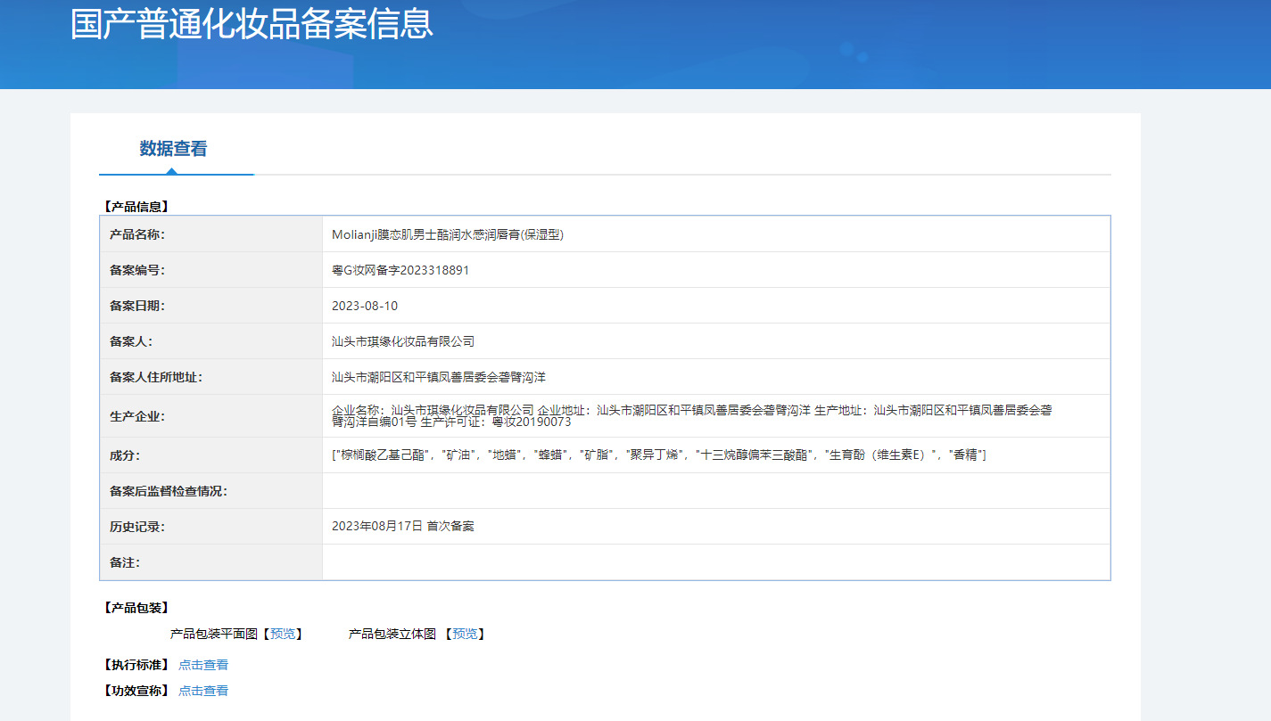Click 点击查看 next to 功效宣称
Image resolution: width=1271 pixels, height=721 pixels.
coord(203,691)
